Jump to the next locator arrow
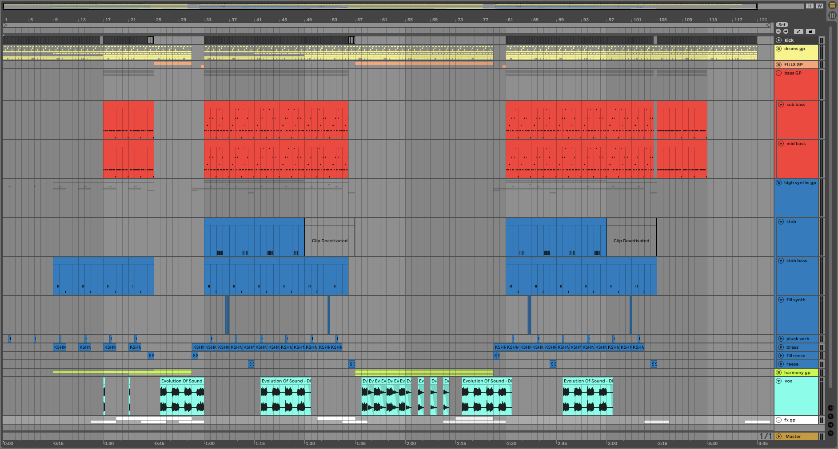838x449 pixels. pyautogui.click(x=786, y=32)
